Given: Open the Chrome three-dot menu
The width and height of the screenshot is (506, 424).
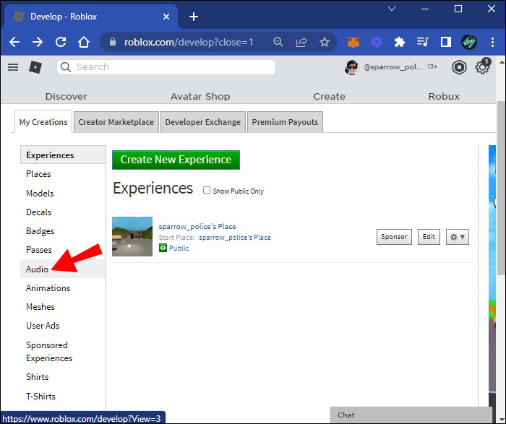Looking at the screenshot, I should point(492,42).
